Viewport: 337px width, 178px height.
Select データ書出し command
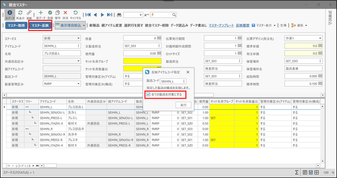[199, 25]
